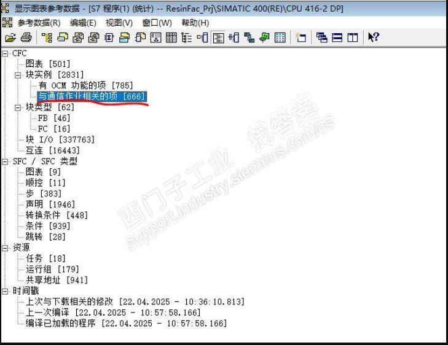Click the 块类型 [62] label
The height and width of the screenshot is (345, 448).
[x=50, y=107]
